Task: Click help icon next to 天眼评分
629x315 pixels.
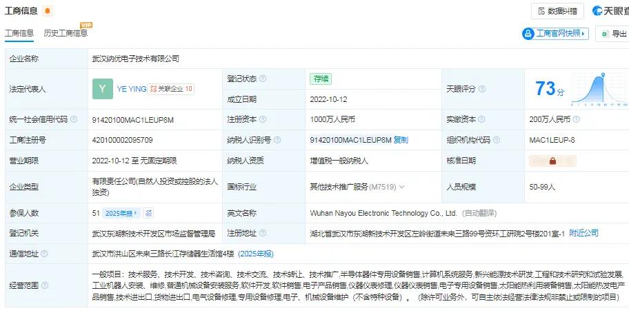Action: click(x=482, y=89)
